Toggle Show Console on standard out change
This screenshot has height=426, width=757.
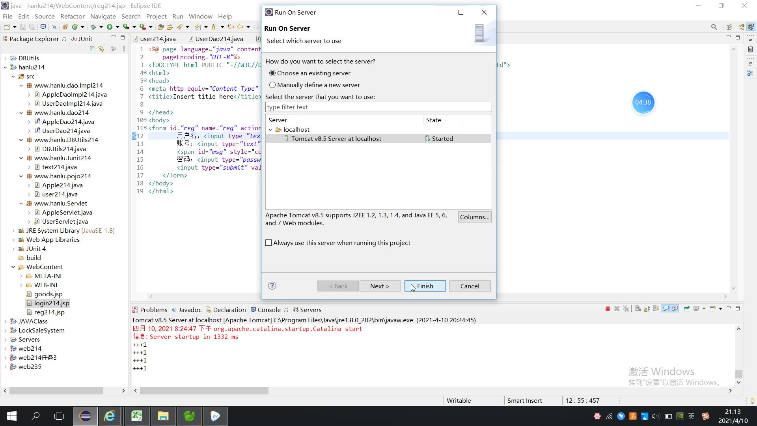[x=666, y=308]
